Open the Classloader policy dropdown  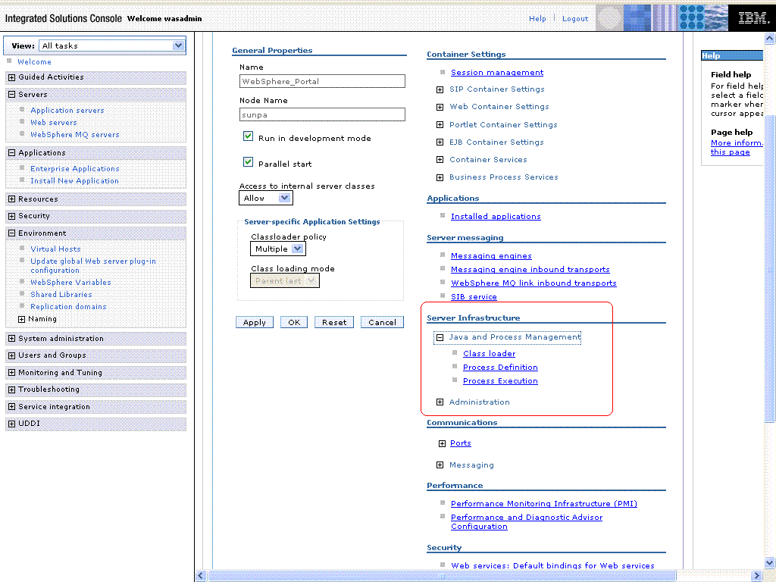(x=277, y=249)
